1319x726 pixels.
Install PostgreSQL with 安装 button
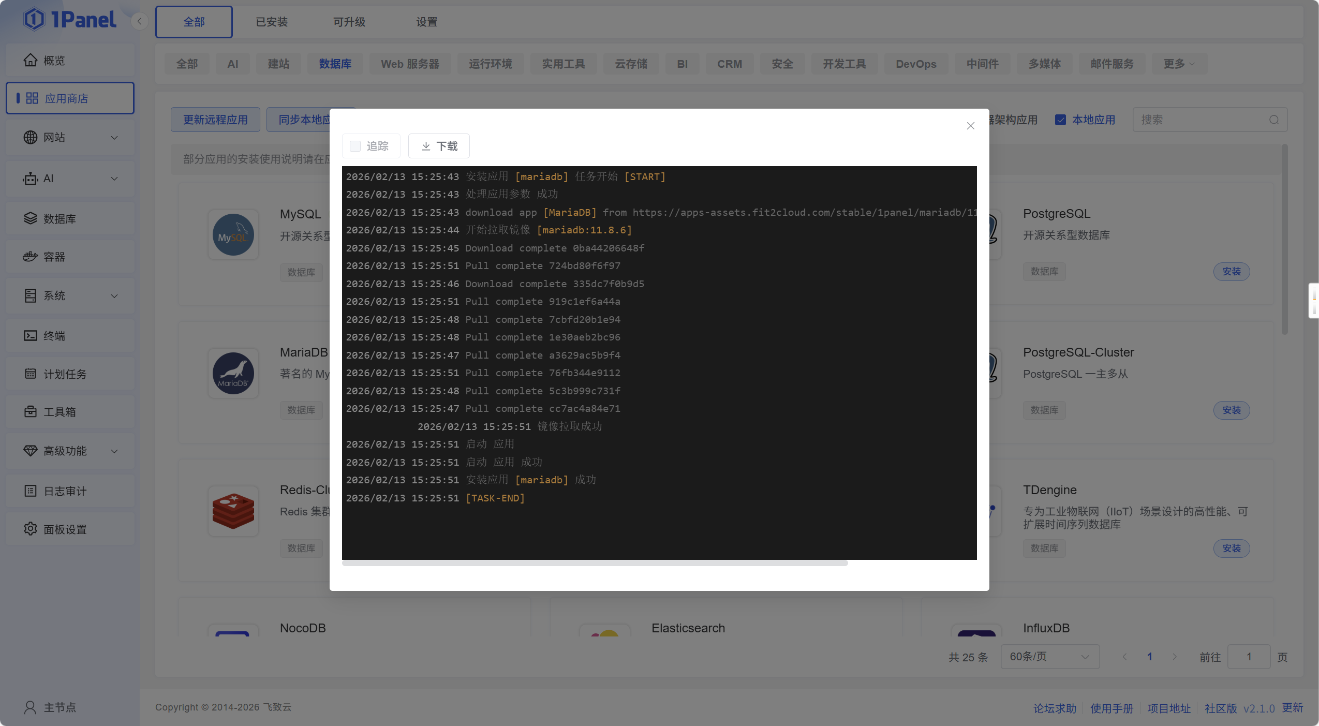point(1231,272)
